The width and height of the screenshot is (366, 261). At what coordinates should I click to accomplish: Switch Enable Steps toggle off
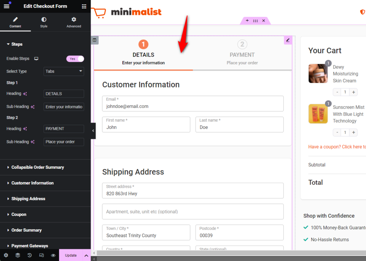[x=75, y=58]
